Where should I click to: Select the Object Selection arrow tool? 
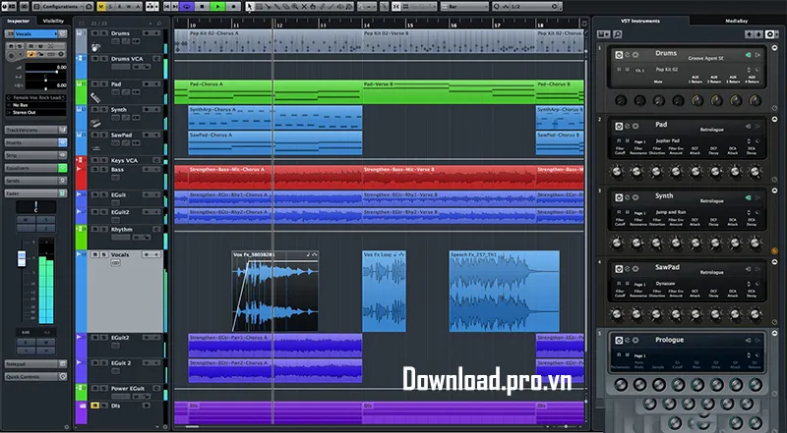point(250,7)
